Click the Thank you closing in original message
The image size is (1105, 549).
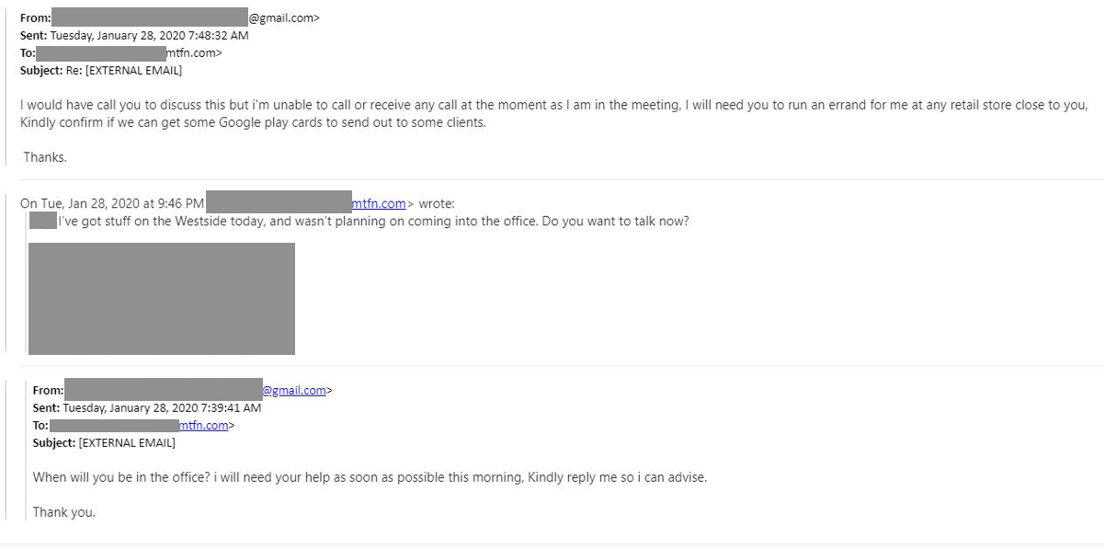click(64, 512)
